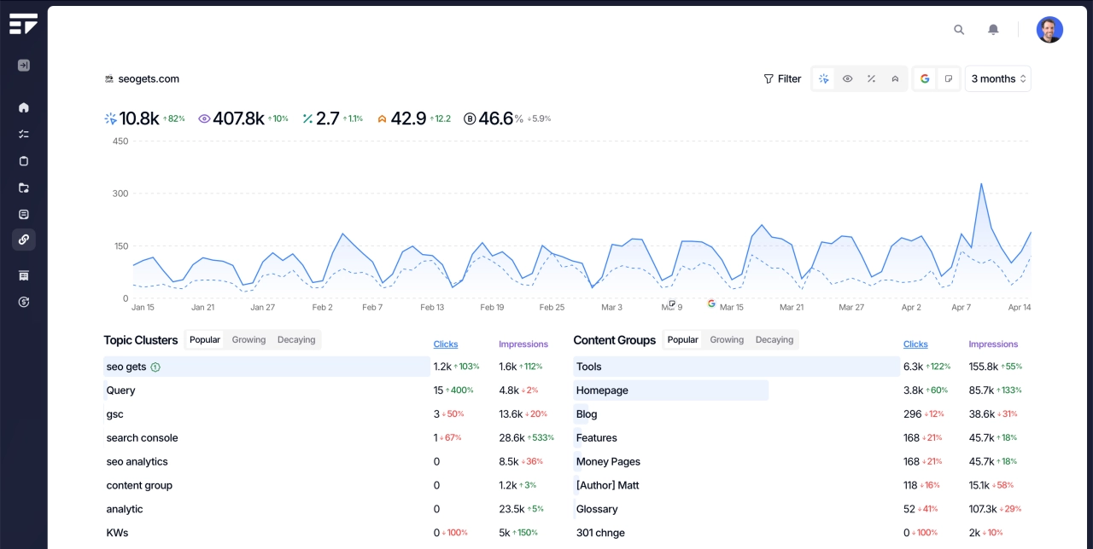
Task: Open the 3 months date range dropdown
Action: pyautogui.click(x=997, y=78)
